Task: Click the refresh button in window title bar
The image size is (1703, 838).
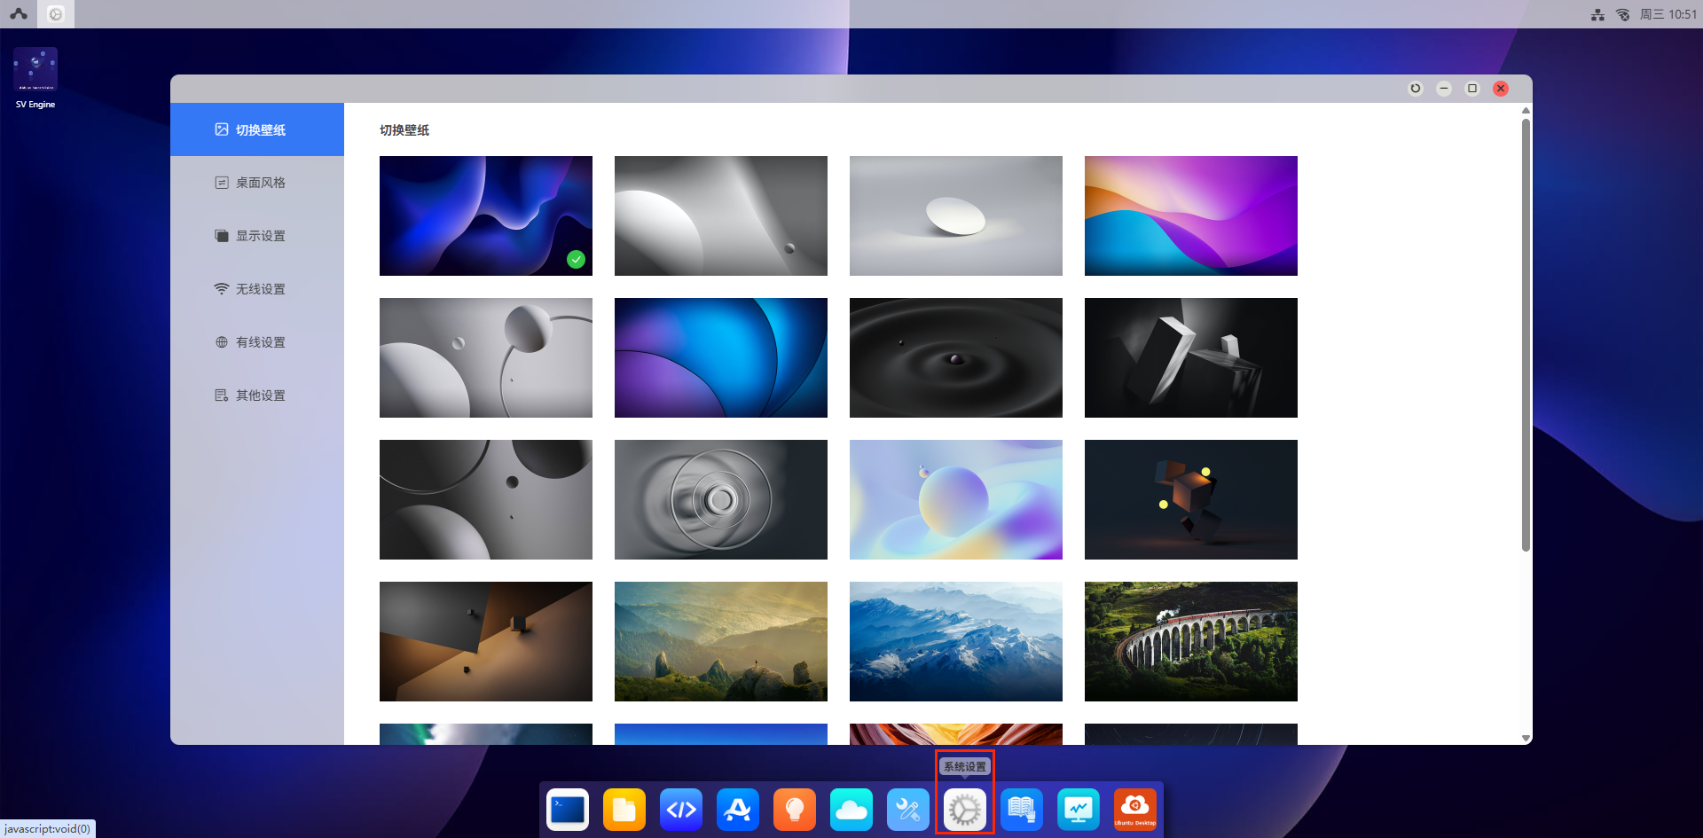Action: pos(1416,89)
